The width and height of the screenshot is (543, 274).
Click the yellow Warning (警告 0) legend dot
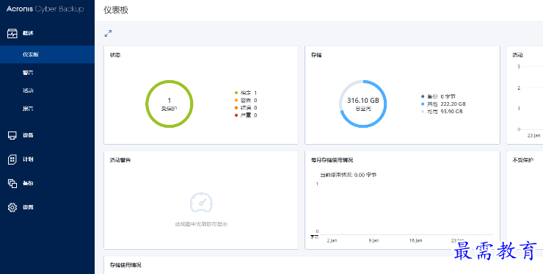coord(236,100)
